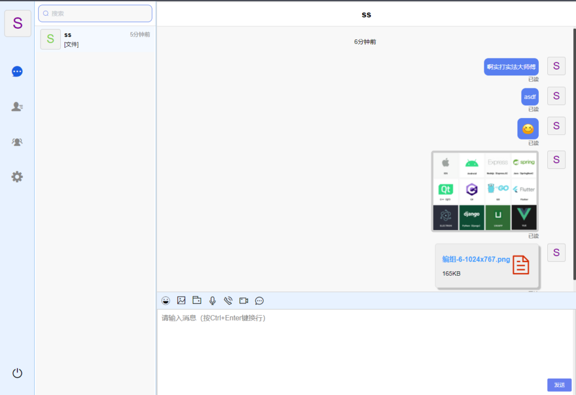Open the emoji picker icon
The image size is (576, 395).
166,300
